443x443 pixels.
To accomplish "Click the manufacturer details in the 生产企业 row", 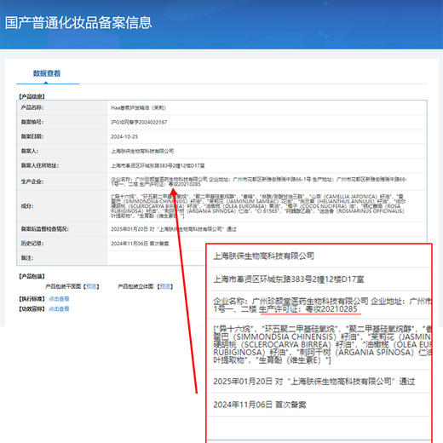I will (259, 181).
